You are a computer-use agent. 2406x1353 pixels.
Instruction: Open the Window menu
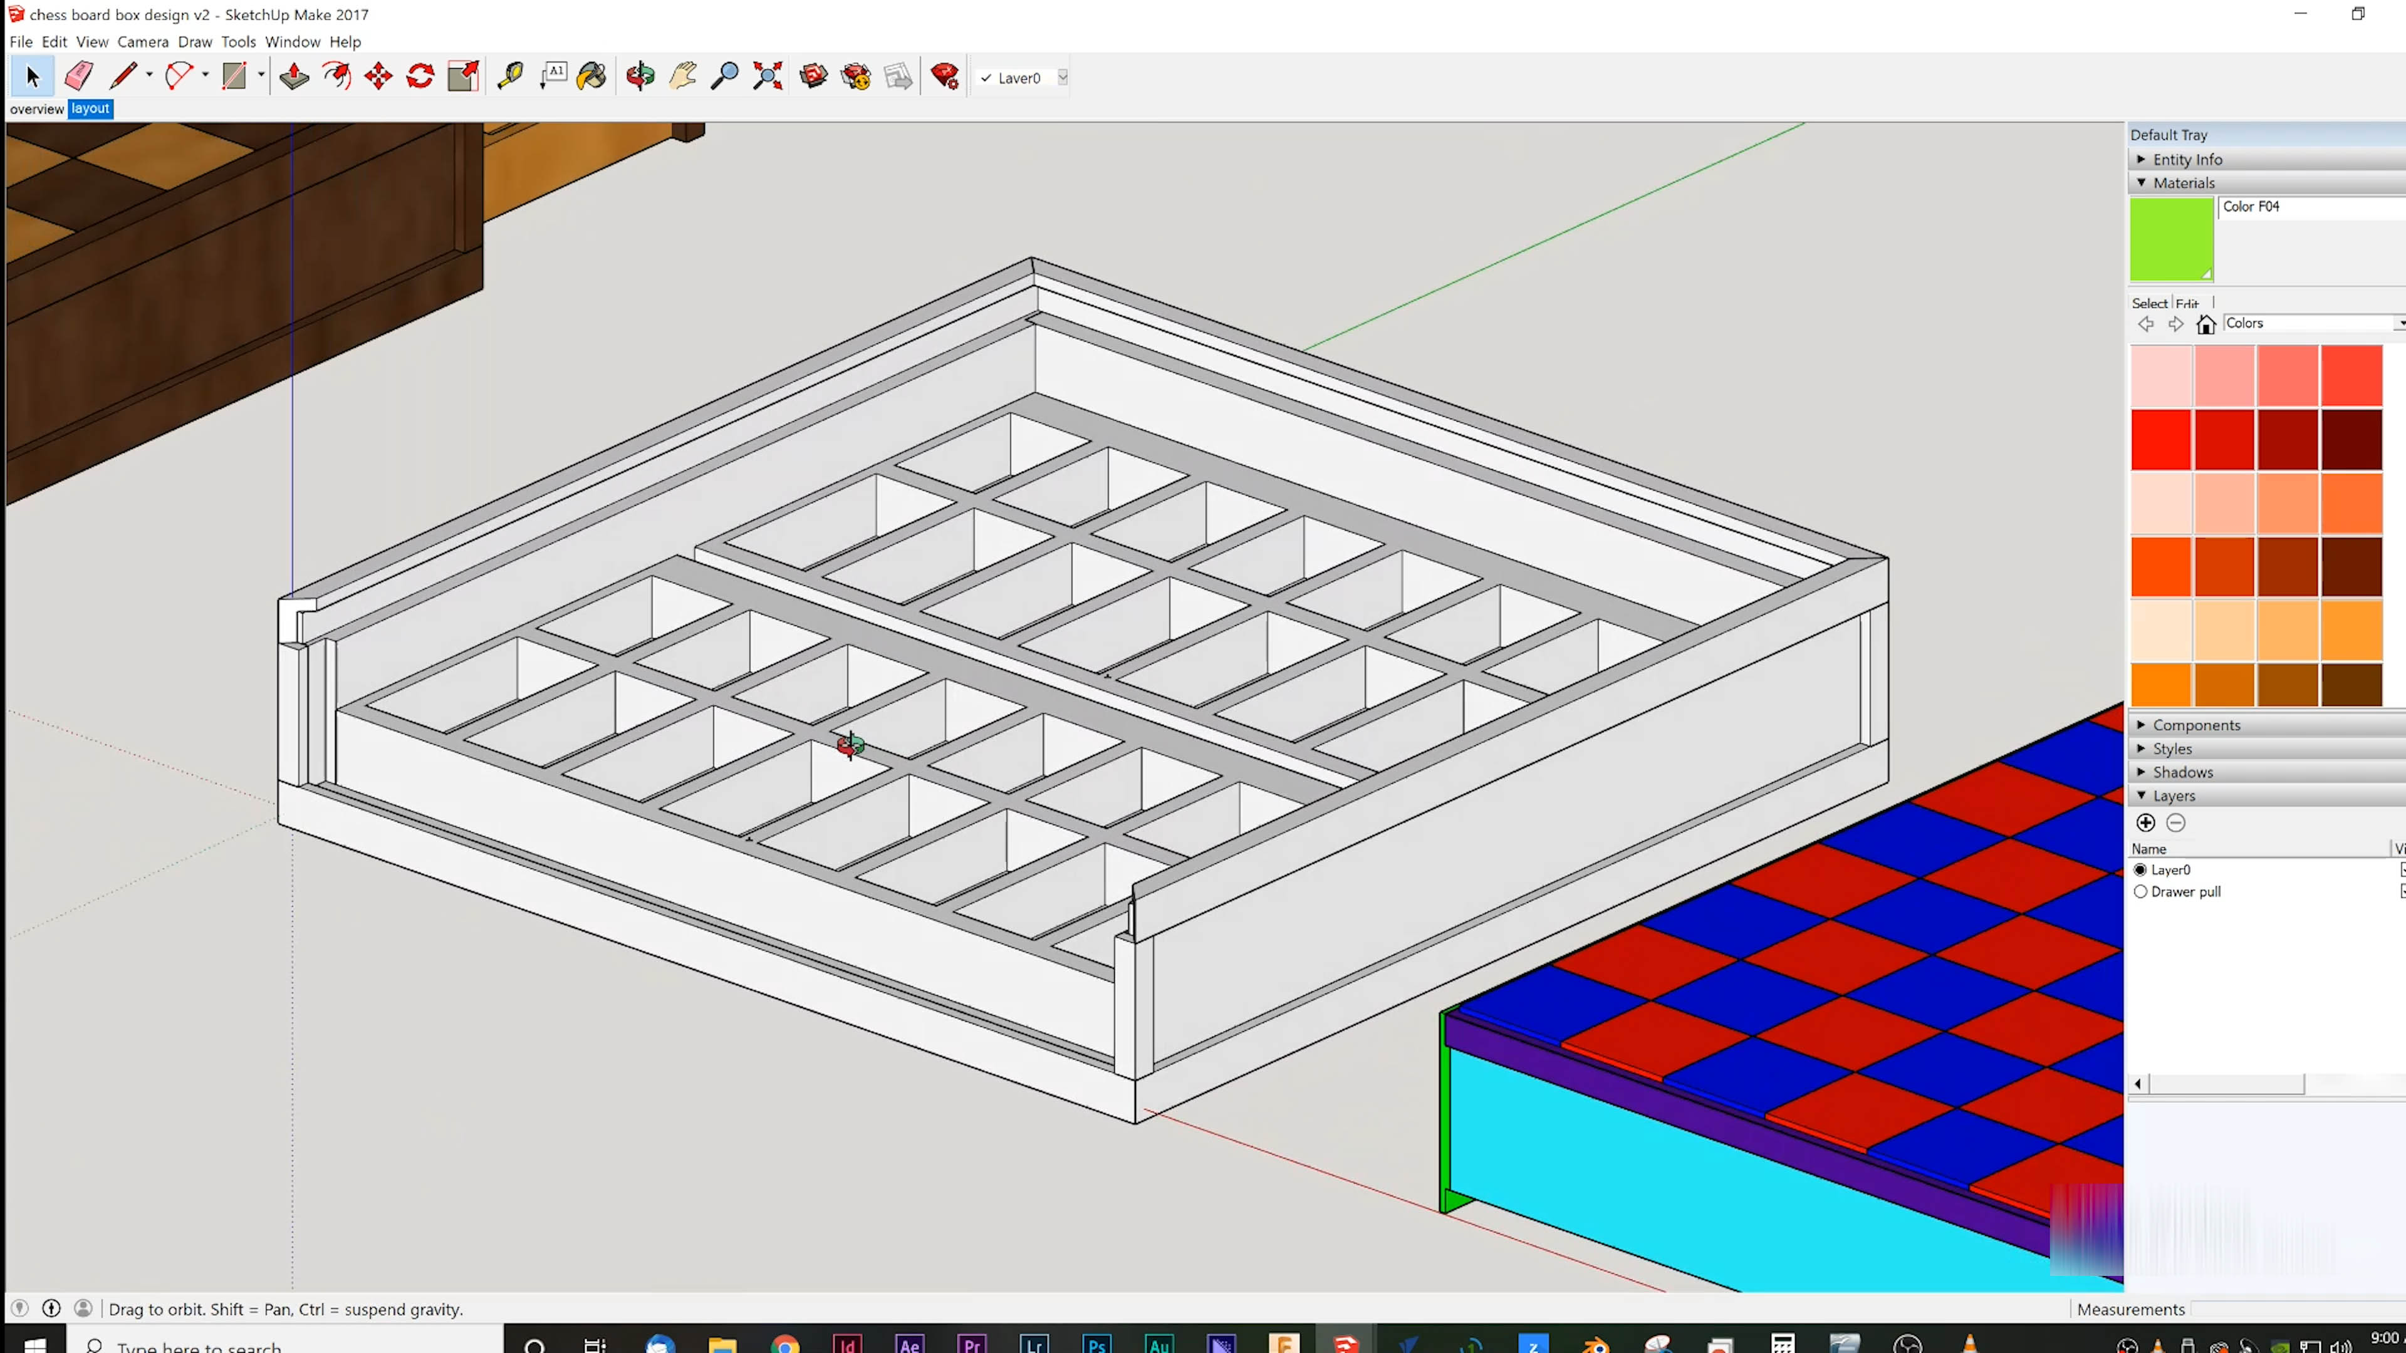tap(293, 42)
